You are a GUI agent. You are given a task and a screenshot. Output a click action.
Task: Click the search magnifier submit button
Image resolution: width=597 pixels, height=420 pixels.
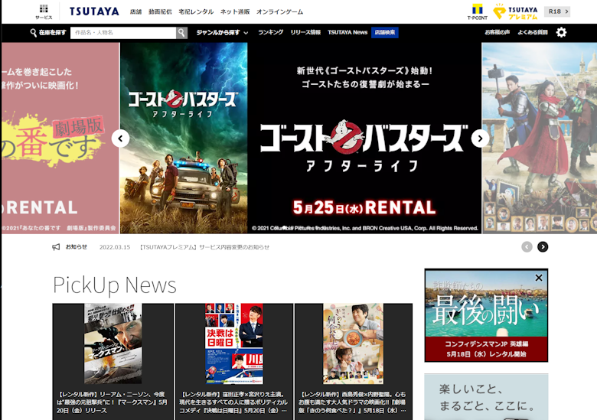click(181, 33)
